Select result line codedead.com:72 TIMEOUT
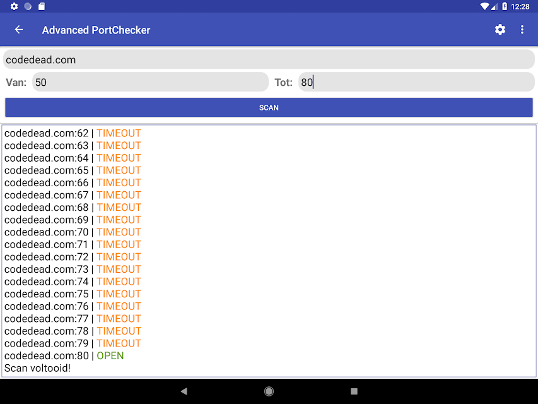 click(x=73, y=257)
